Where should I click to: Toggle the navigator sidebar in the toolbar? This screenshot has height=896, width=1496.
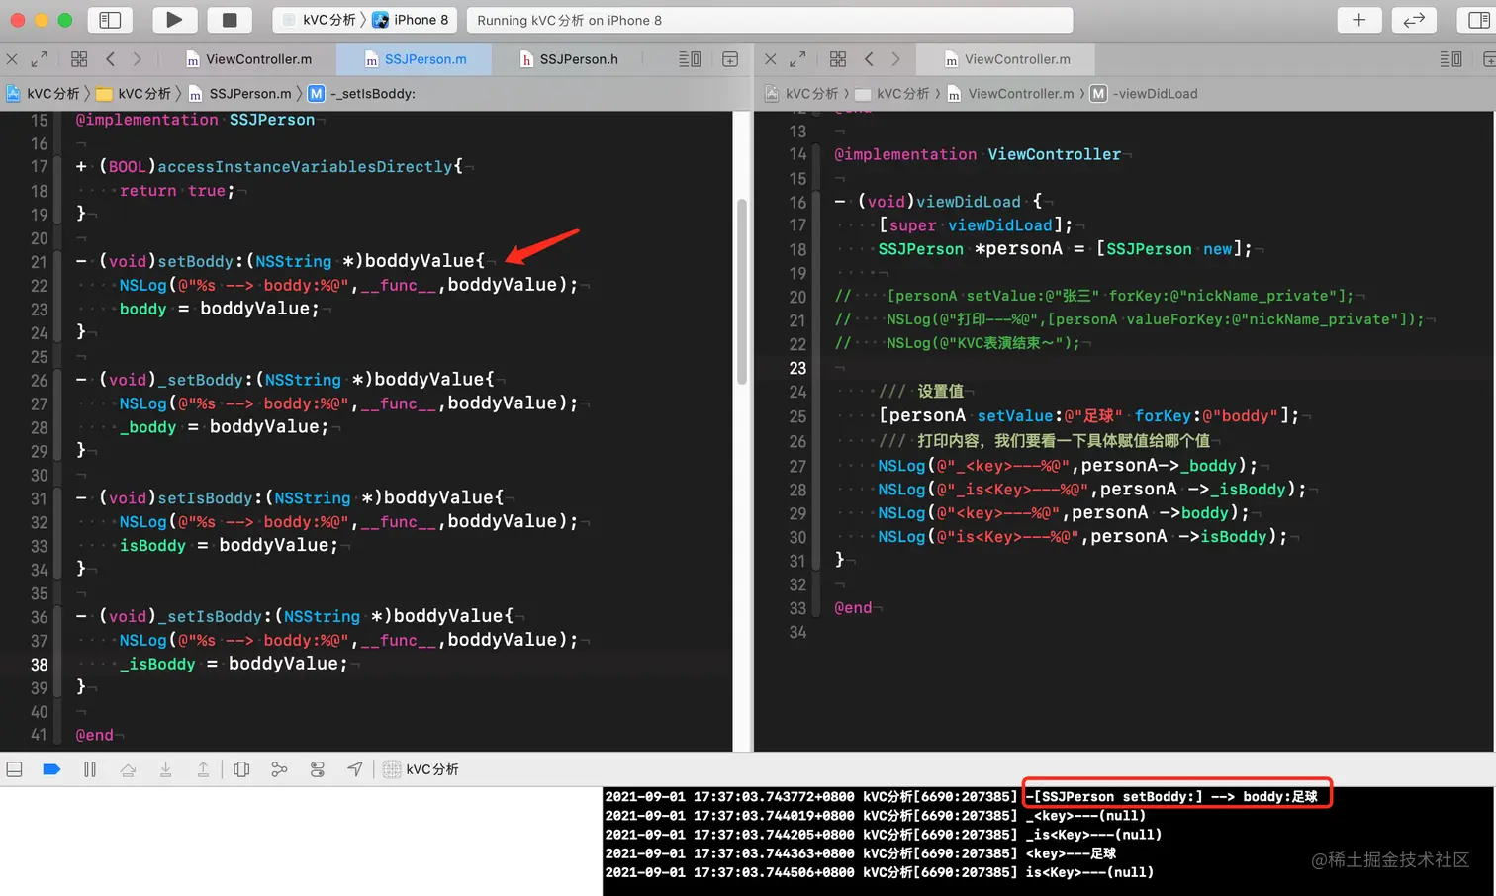(110, 20)
